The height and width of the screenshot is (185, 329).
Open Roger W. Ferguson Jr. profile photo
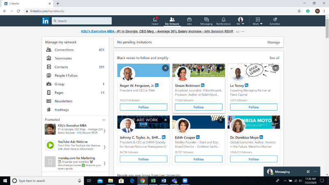pyautogui.click(x=127, y=74)
